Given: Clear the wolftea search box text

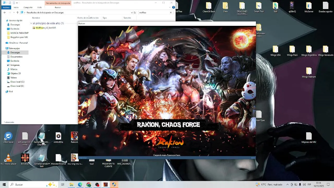Looking at the screenshot, I should click(171, 13).
